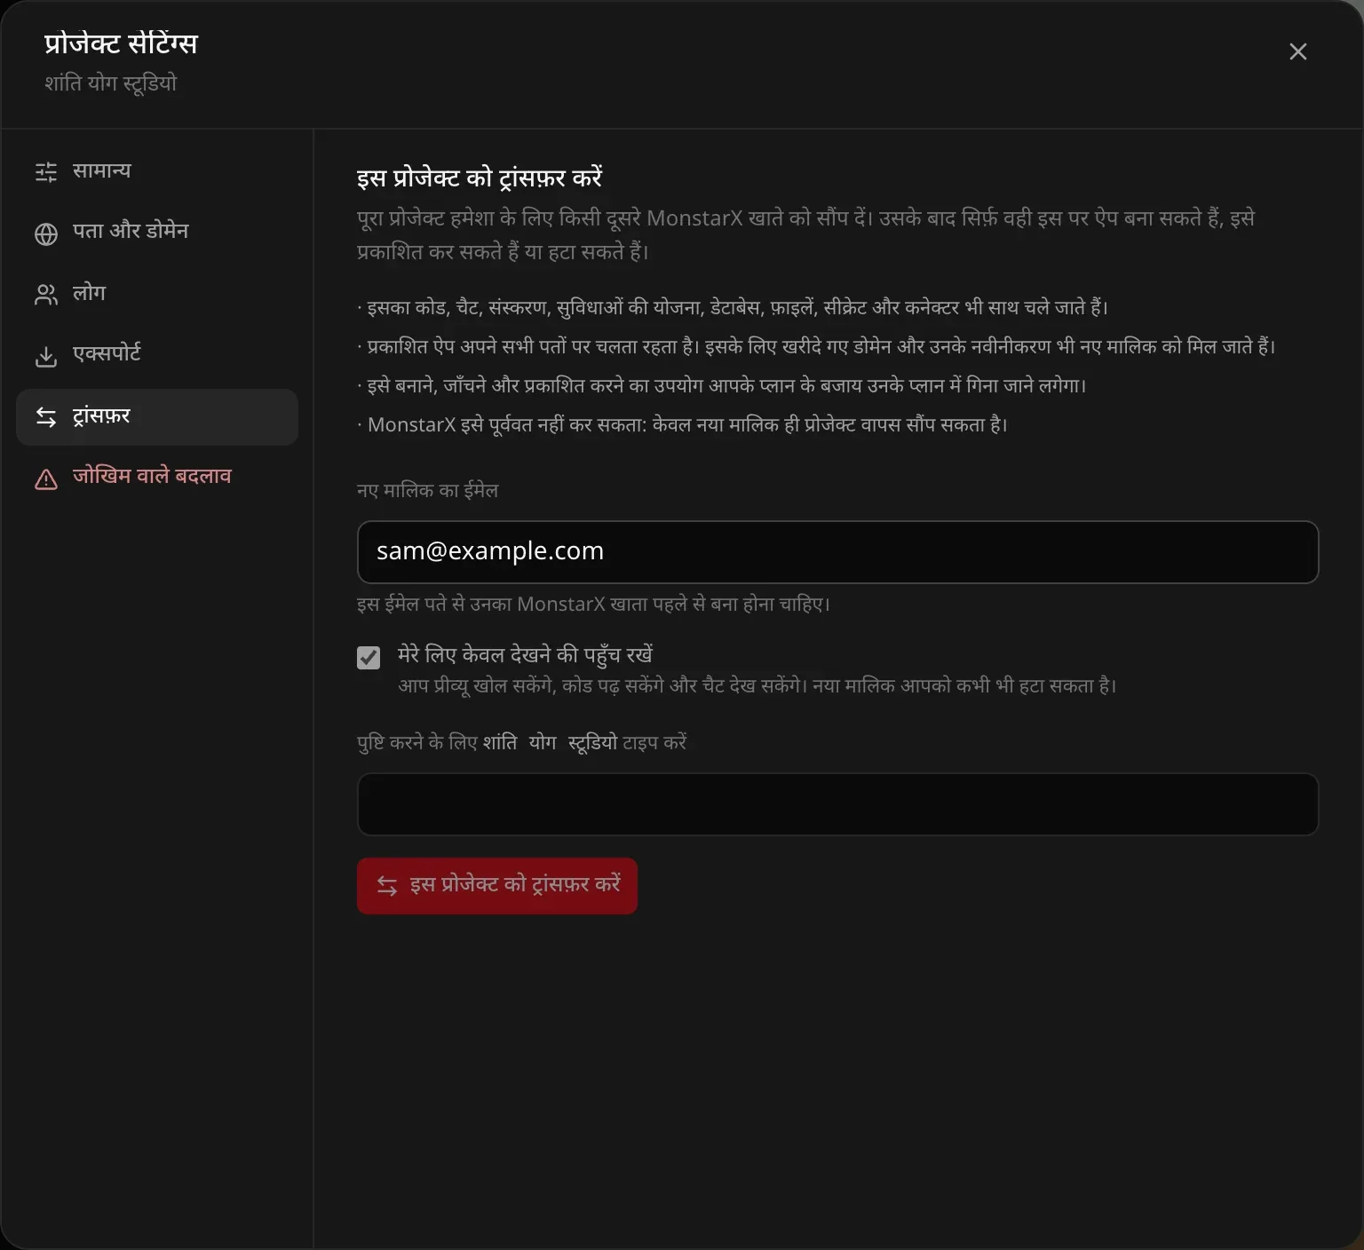The image size is (1364, 1250).
Task: Click the bullet starting with प्रकाशित ऐप अपने
Action: [816, 346]
